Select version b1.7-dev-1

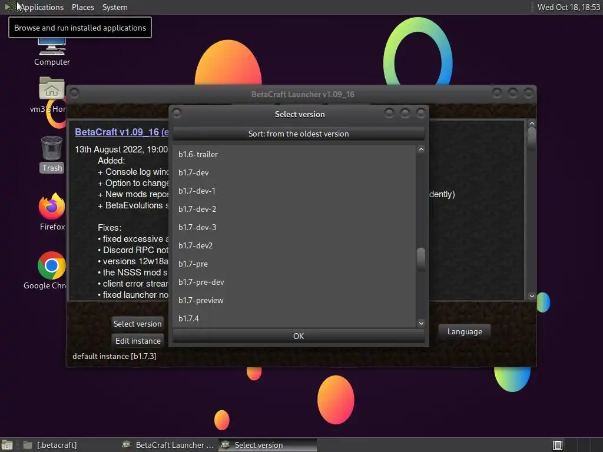pyautogui.click(x=294, y=191)
